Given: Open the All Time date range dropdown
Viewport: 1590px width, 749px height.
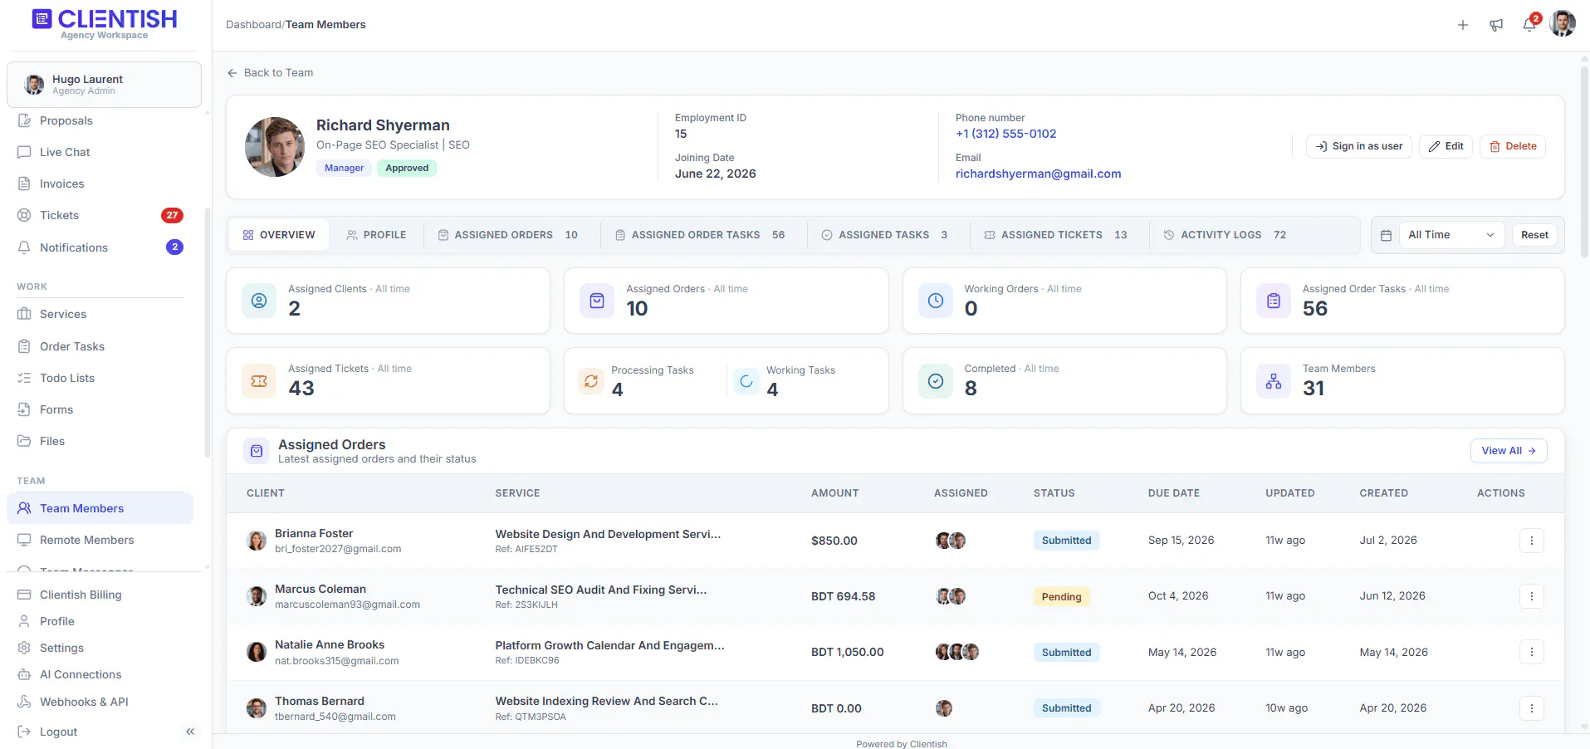Looking at the screenshot, I should 1451,235.
